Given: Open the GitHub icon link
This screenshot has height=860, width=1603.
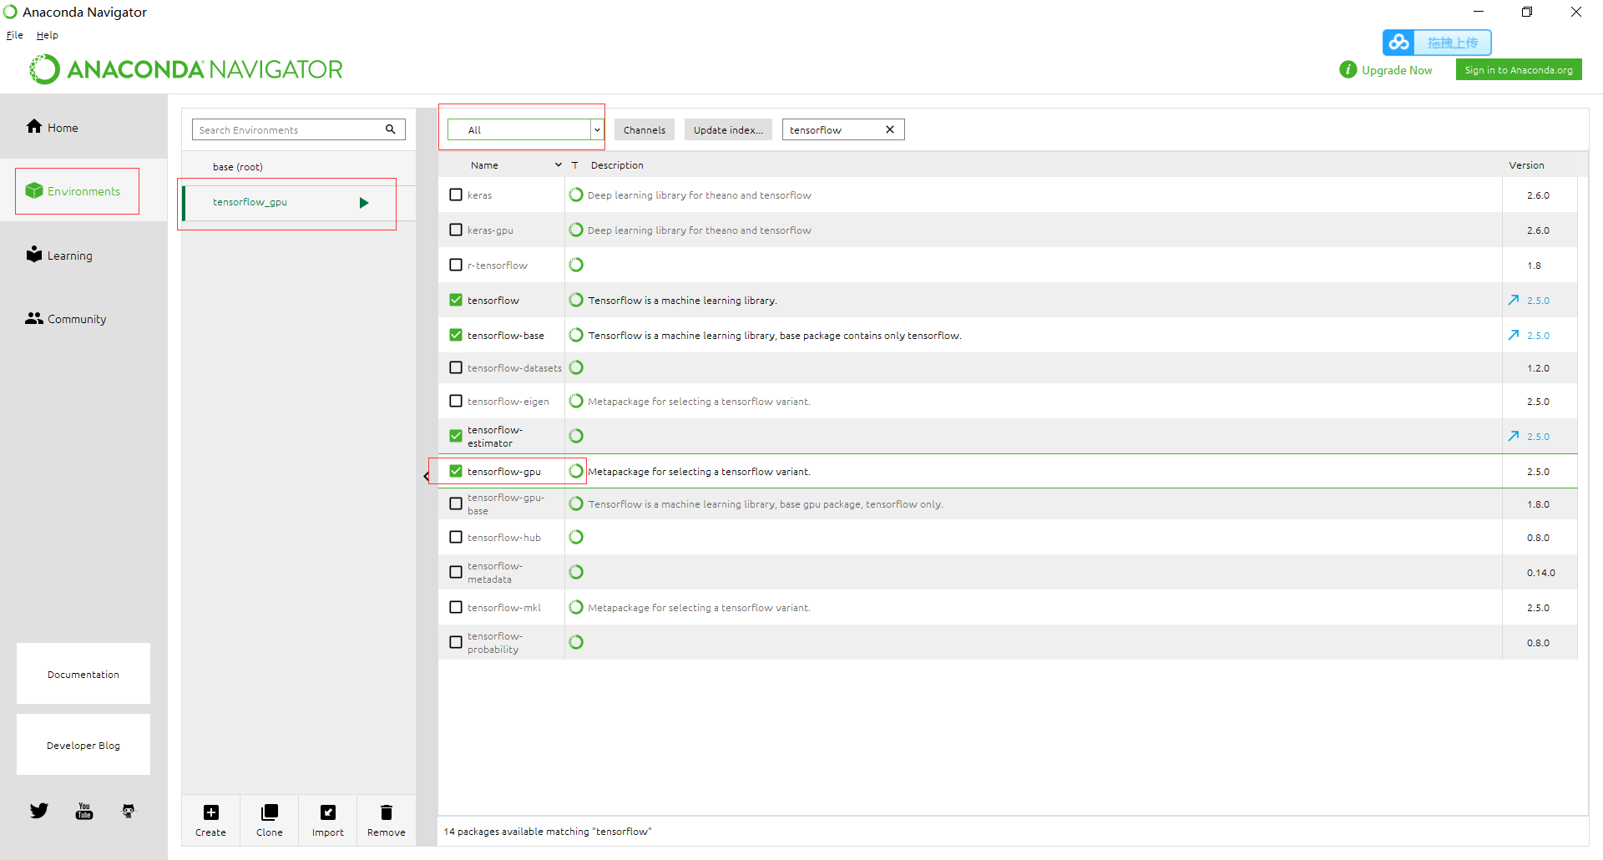Looking at the screenshot, I should (x=129, y=811).
